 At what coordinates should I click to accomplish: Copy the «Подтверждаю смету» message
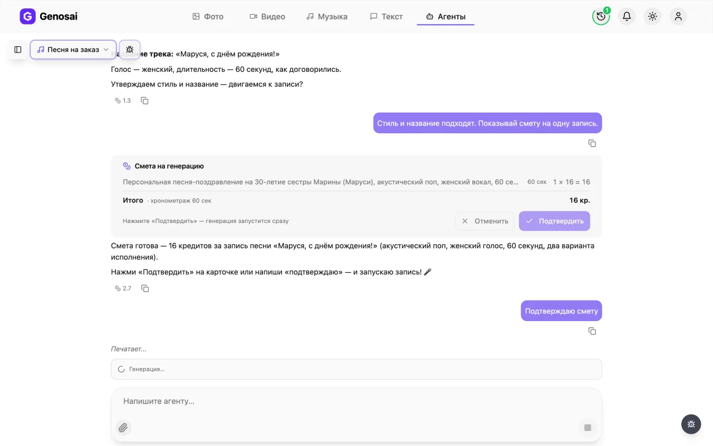click(592, 331)
